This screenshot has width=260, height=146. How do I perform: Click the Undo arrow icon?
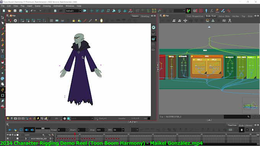[x=32, y=11]
